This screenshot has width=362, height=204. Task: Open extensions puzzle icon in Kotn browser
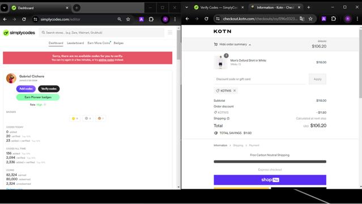333,19
